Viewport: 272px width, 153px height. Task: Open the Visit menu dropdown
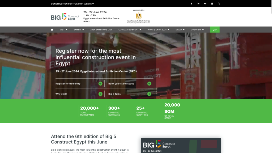tap(63, 30)
